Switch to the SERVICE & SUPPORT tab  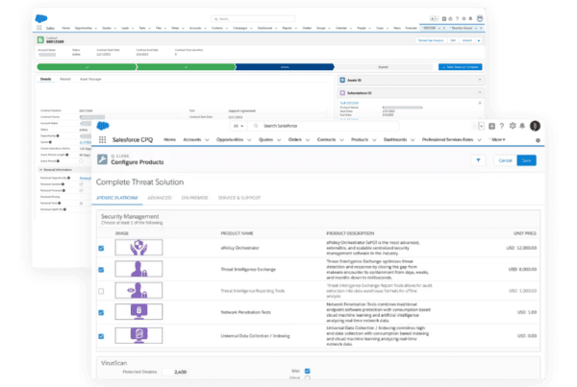click(239, 198)
